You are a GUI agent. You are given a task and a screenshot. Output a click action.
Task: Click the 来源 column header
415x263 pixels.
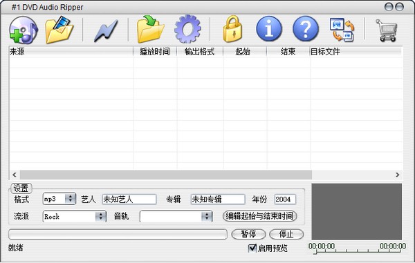click(71, 52)
